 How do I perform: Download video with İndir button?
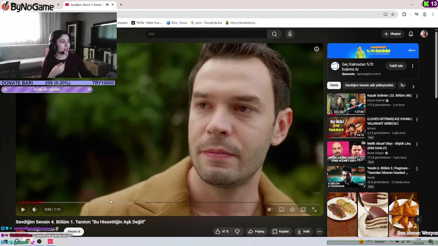point(303,231)
